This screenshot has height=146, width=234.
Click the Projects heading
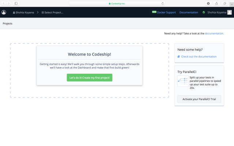7,23
